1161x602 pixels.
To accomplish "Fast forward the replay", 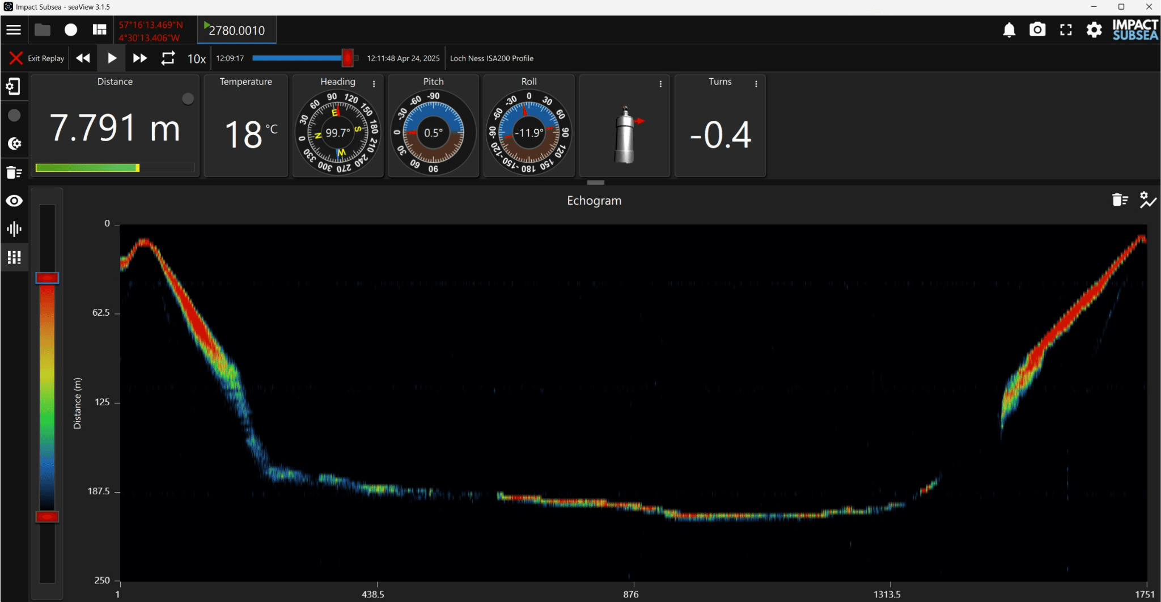I will [139, 58].
